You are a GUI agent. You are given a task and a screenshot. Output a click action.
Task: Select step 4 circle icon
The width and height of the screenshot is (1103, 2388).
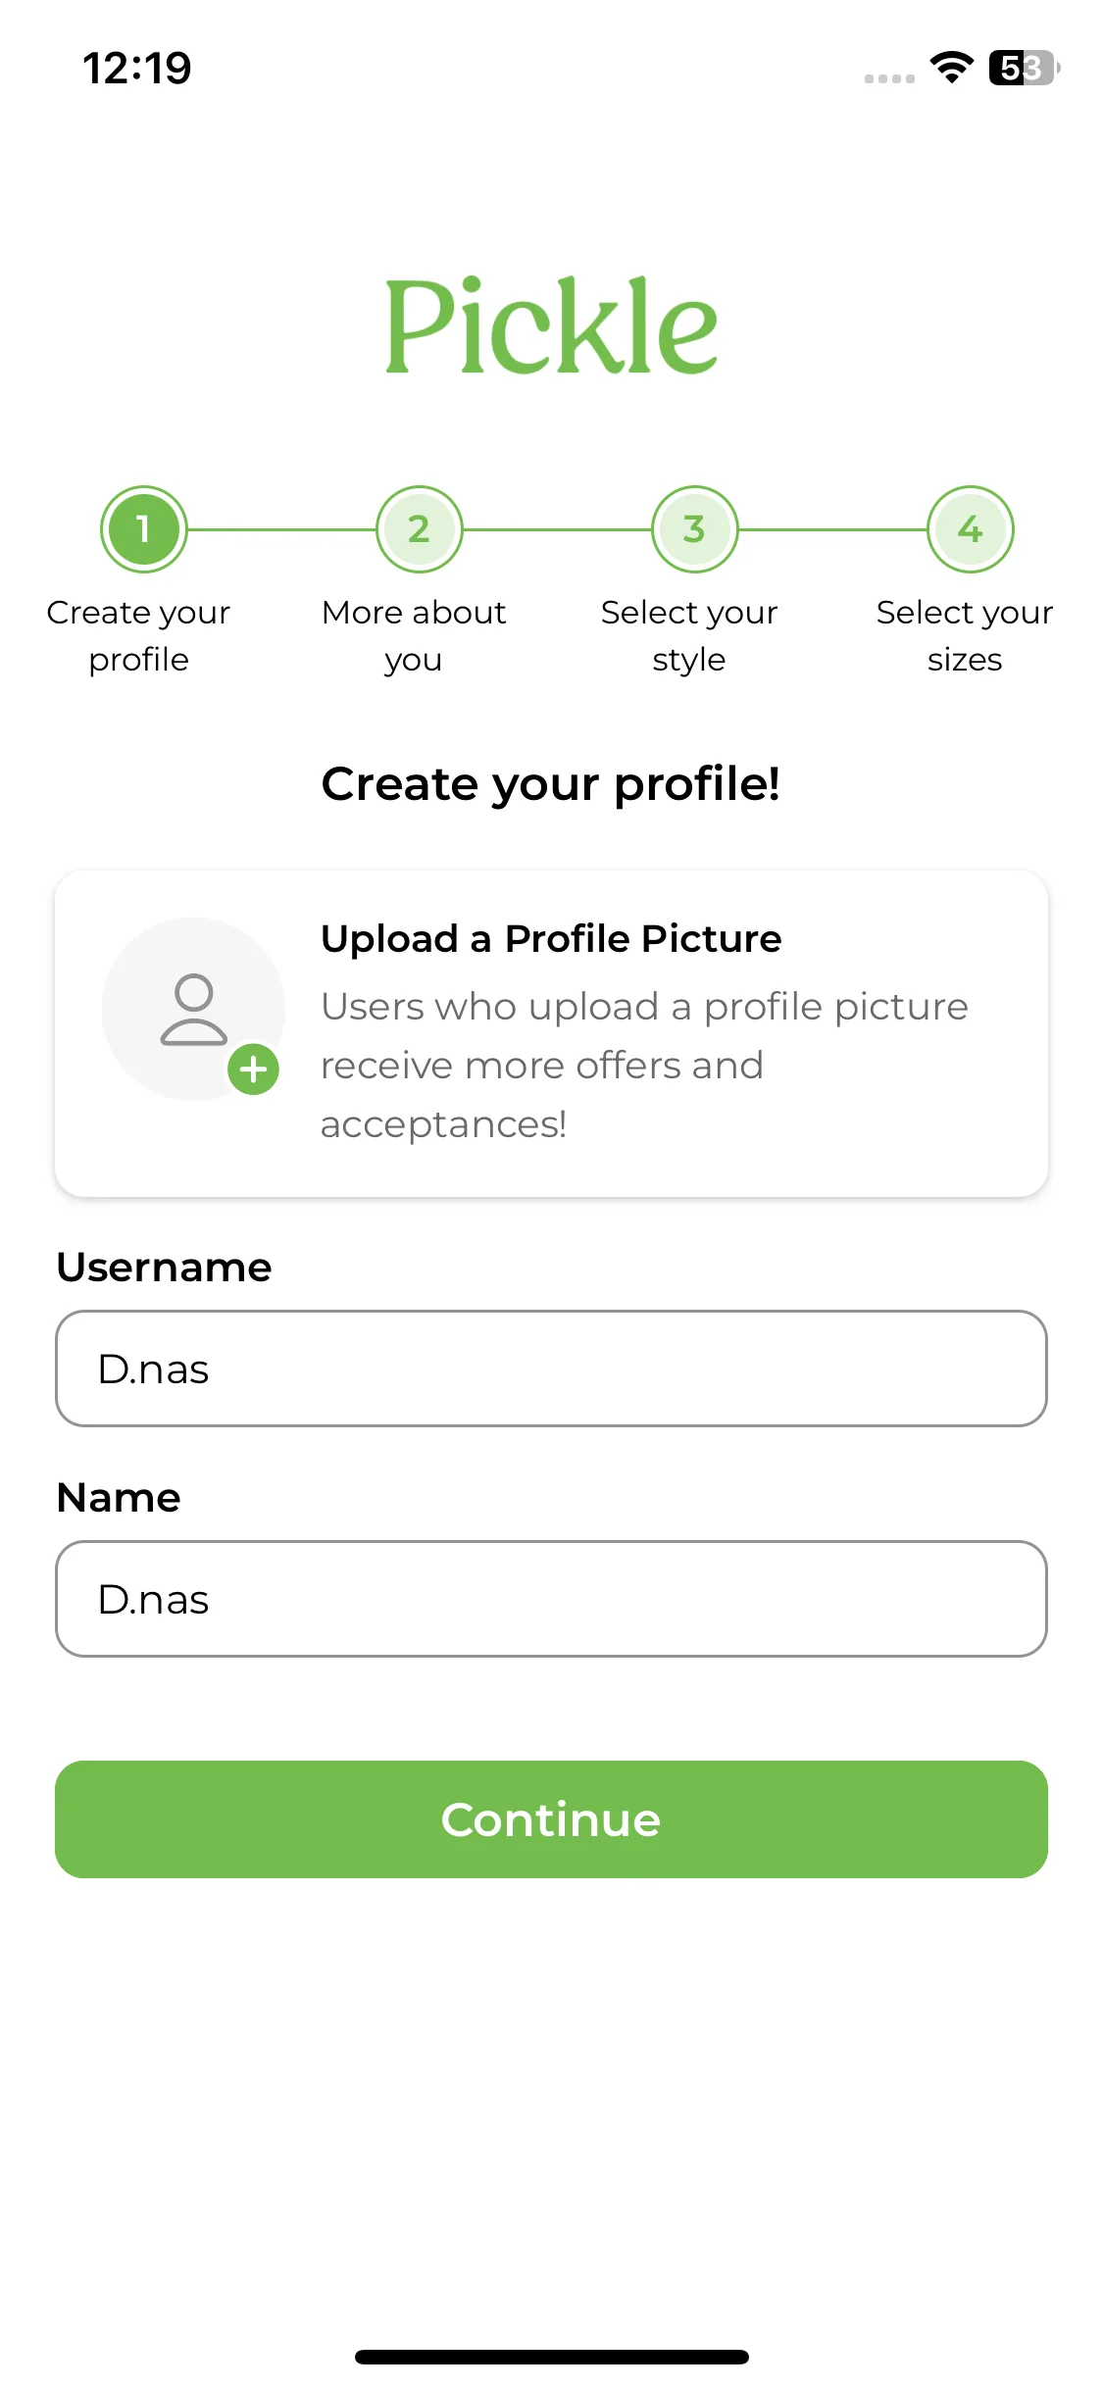[971, 529]
